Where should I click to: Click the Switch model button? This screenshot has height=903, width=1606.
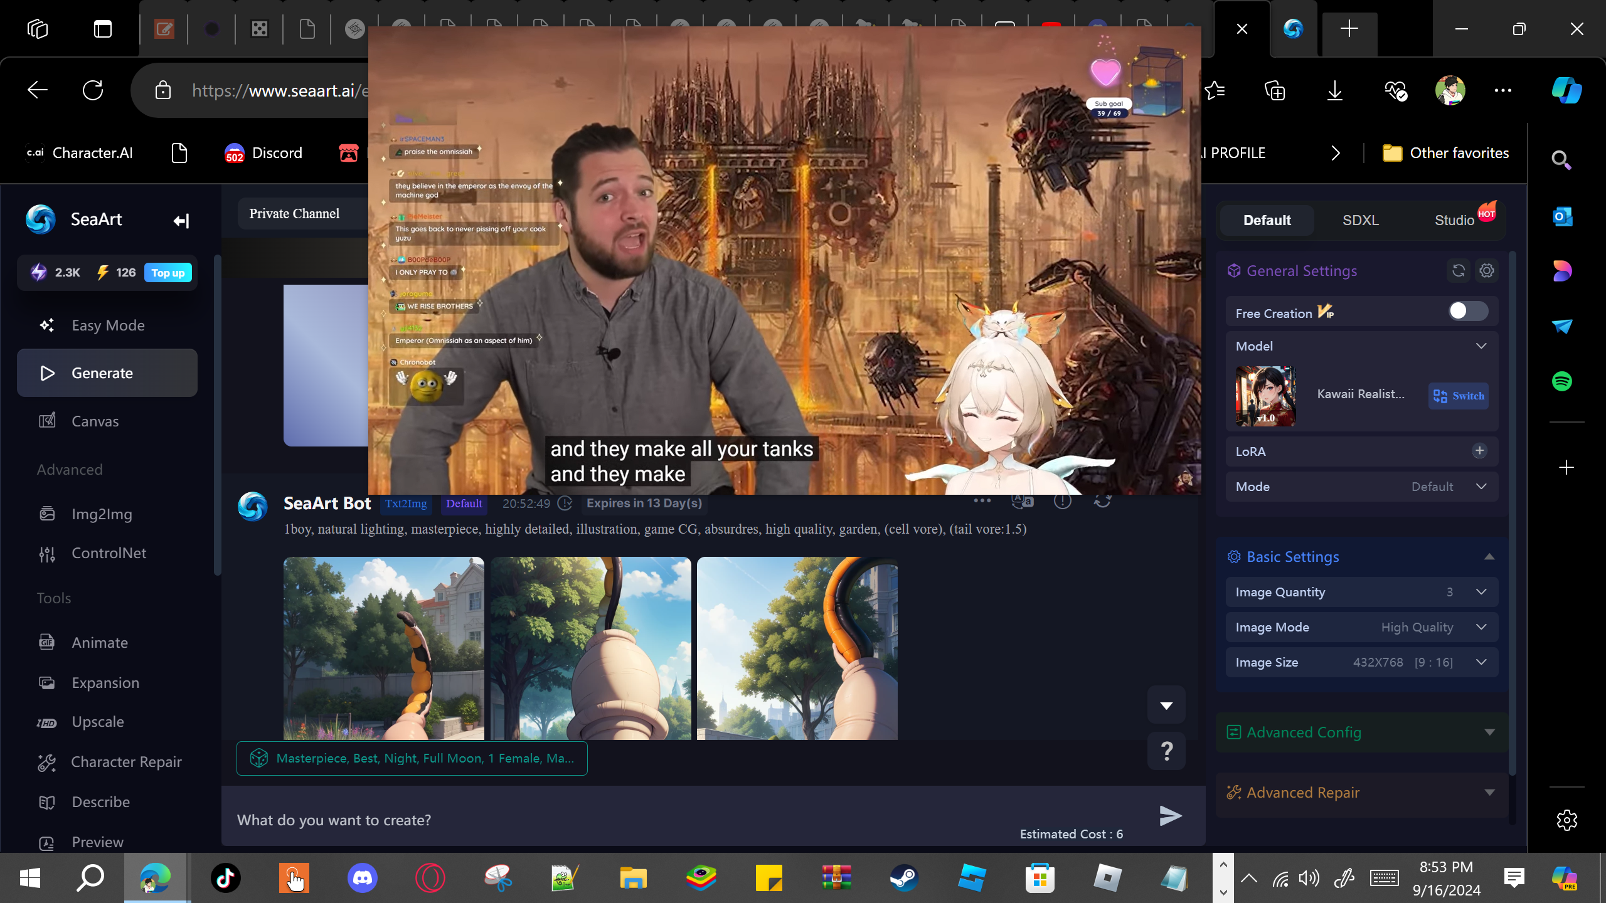(x=1459, y=396)
